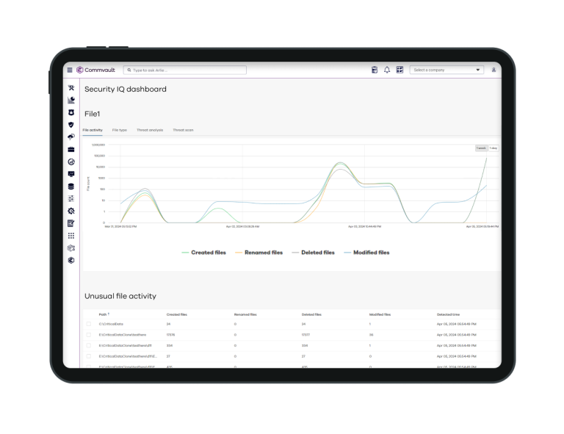Image resolution: width=564 pixels, height=434 pixels.
Task: Open the database storage sidebar icon
Action: [71, 187]
